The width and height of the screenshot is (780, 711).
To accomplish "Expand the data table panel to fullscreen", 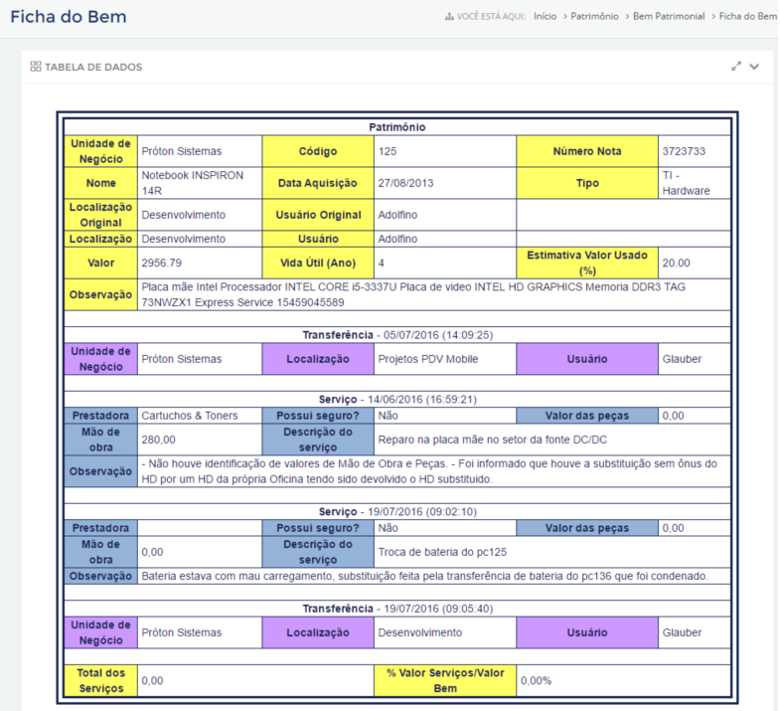I will 735,67.
